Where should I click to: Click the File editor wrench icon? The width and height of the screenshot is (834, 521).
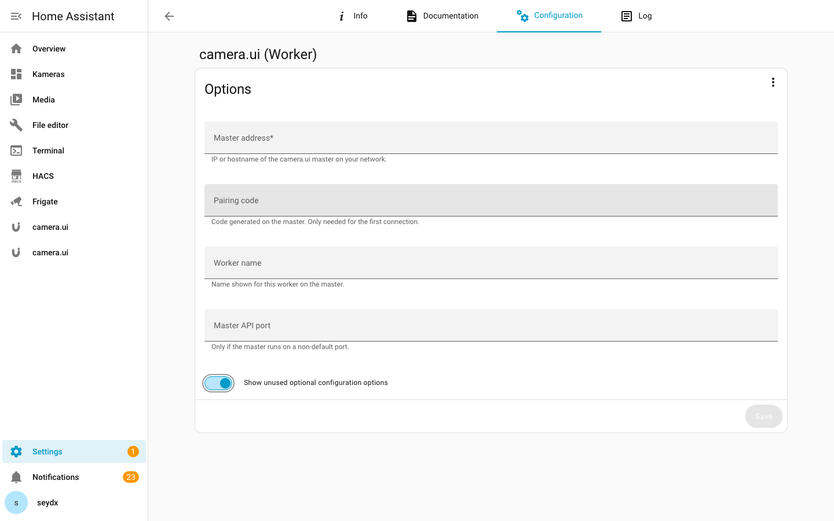click(16, 125)
